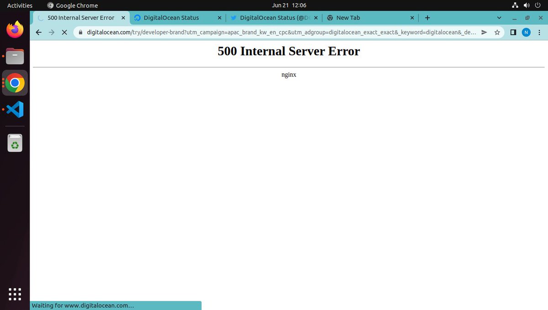Screen dimensions: 548x310
Task: Minimize the Chrome window
Action: click(x=515, y=18)
